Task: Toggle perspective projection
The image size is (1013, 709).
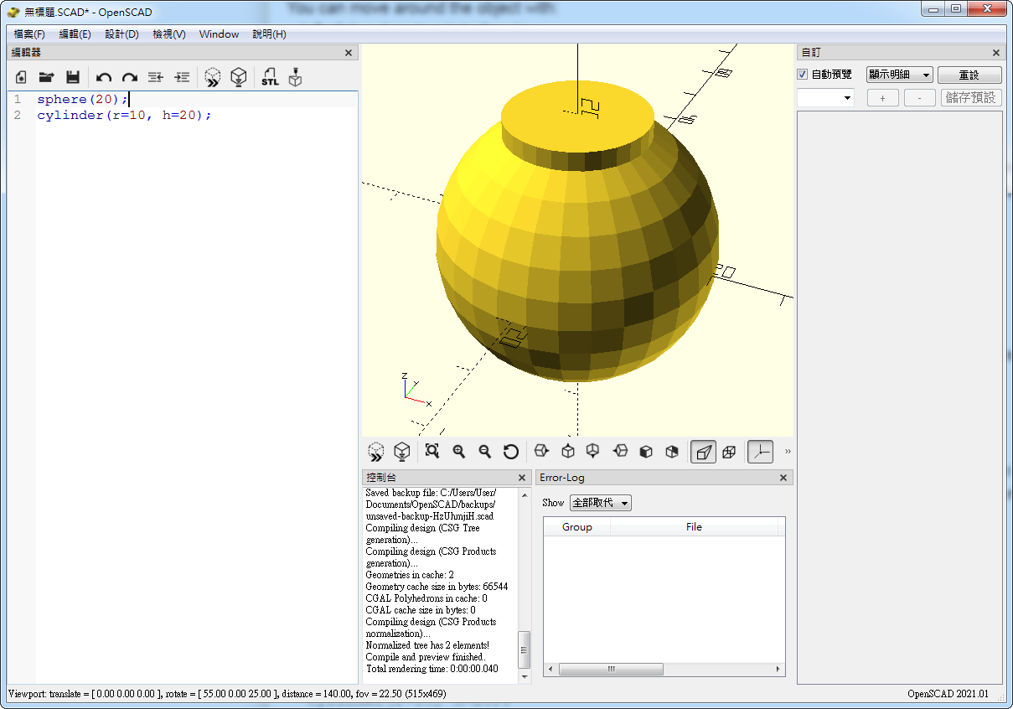Action: [703, 452]
